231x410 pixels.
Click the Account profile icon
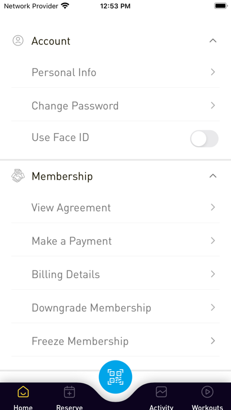point(18,41)
